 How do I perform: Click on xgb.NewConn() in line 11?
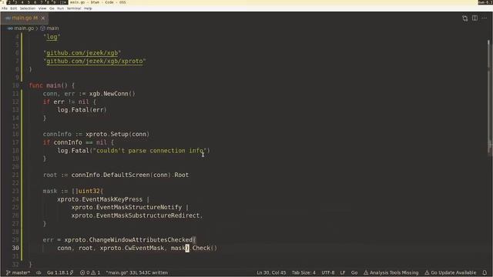tap(112, 94)
